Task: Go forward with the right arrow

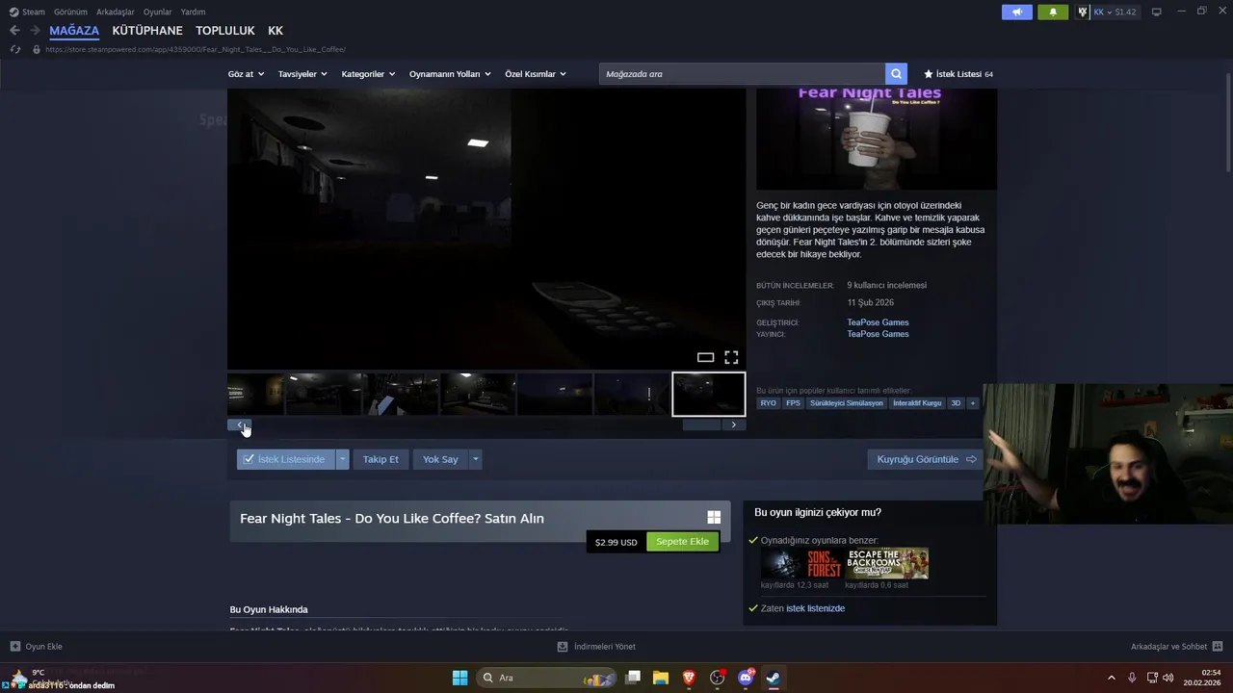Action: point(35,31)
